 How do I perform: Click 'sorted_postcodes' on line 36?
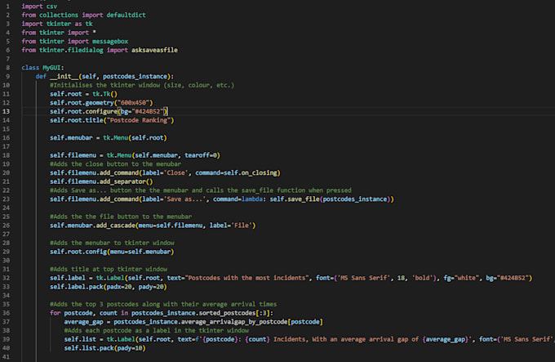[227, 313]
